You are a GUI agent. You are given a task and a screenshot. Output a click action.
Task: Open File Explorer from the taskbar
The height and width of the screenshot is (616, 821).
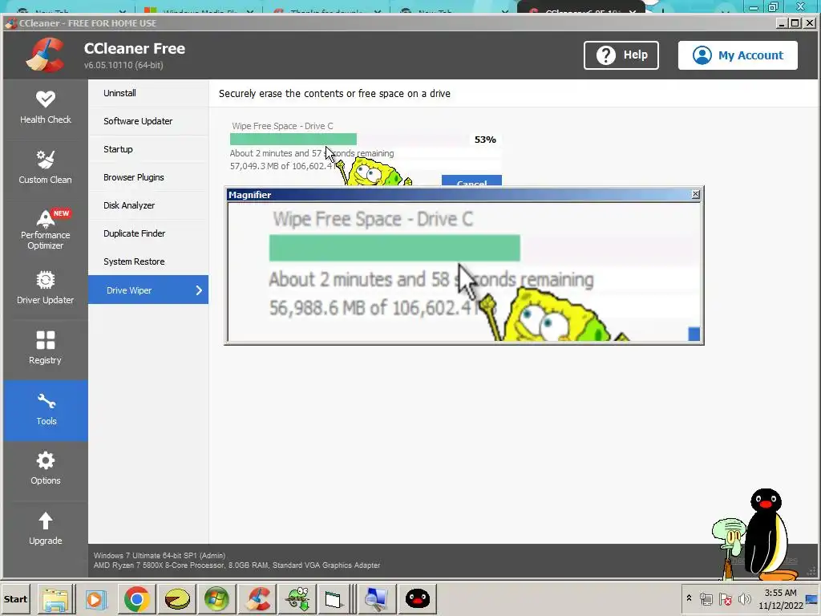point(55,598)
